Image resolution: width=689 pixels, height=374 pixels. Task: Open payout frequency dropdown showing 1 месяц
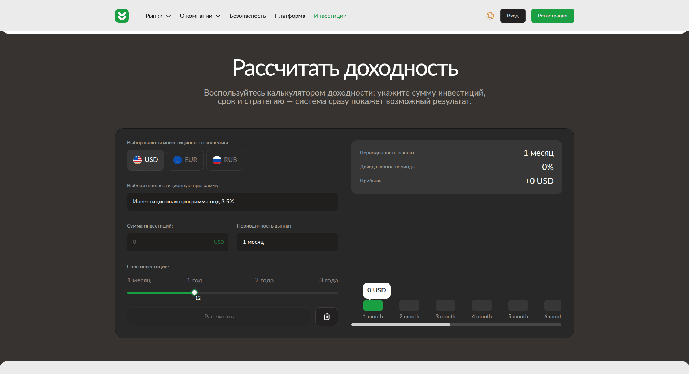click(287, 242)
